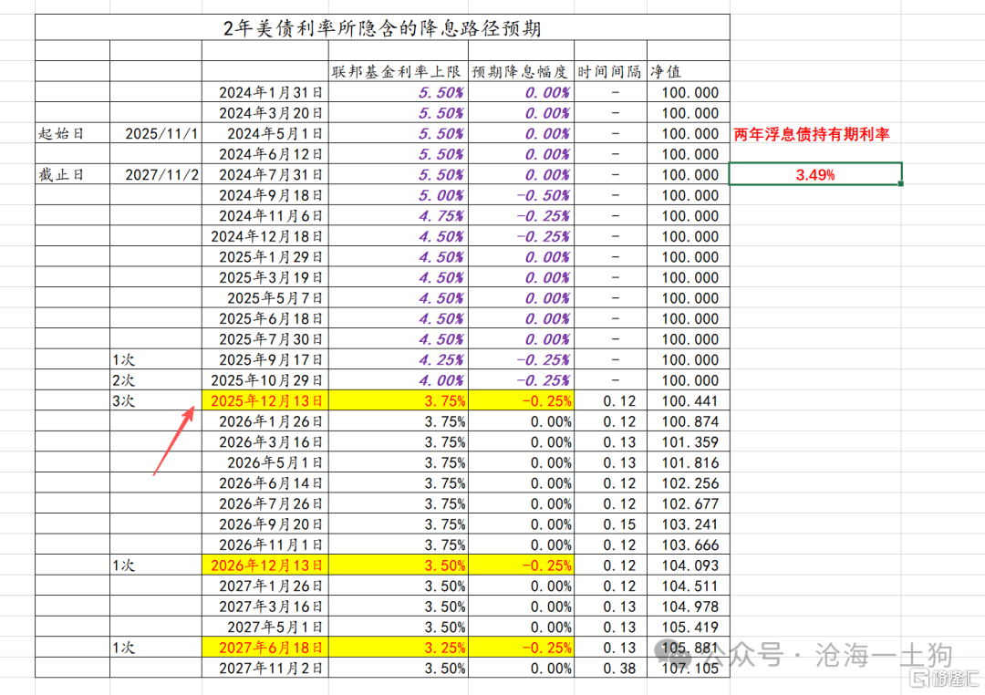Click the 3次 cut count cell
The image size is (985, 695).
click(155, 400)
